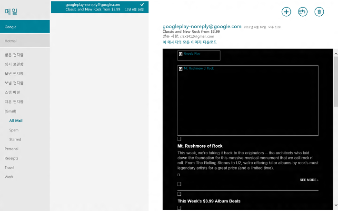This screenshot has height=211, width=338.
Task: Click the recipient clax1412@gmail.com
Action: [197, 36]
